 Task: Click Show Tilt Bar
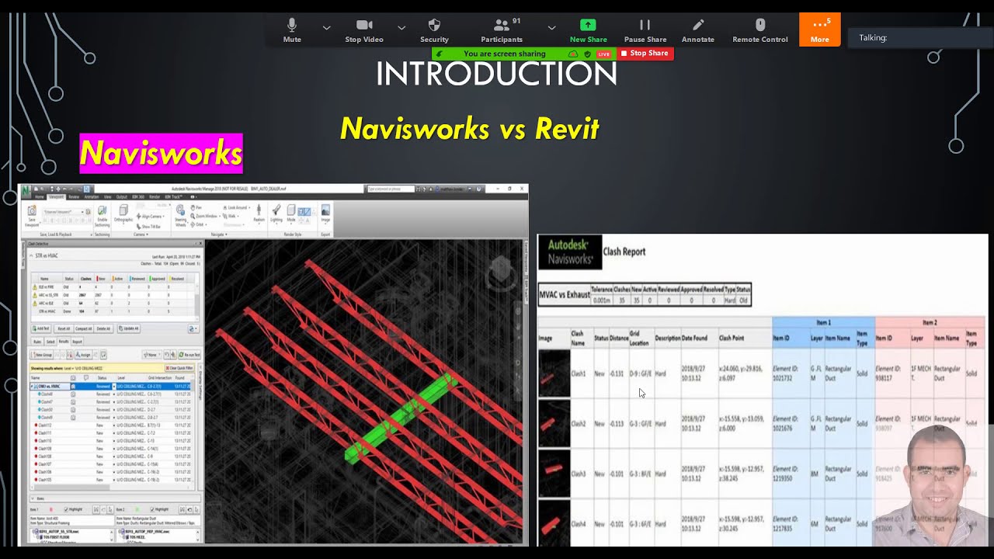[x=149, y=227]
